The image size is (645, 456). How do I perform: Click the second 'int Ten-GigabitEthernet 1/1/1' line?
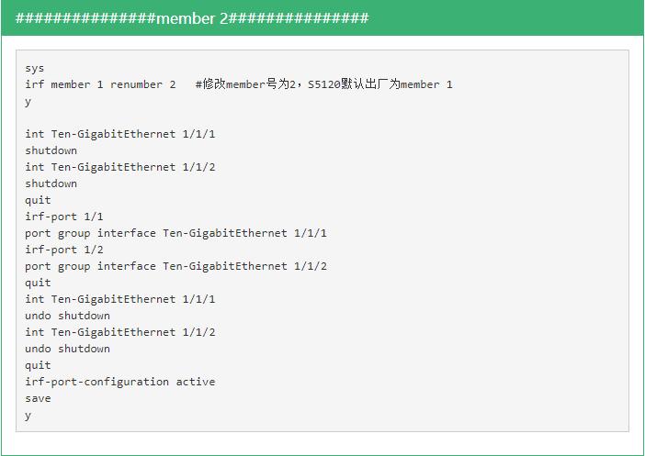coord(120,299)
